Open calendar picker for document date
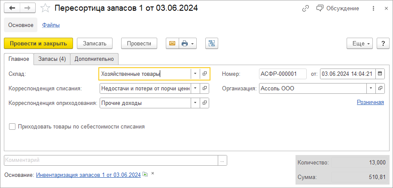The height and width of the screenshot is (188, 393). [x=380, y=74]
